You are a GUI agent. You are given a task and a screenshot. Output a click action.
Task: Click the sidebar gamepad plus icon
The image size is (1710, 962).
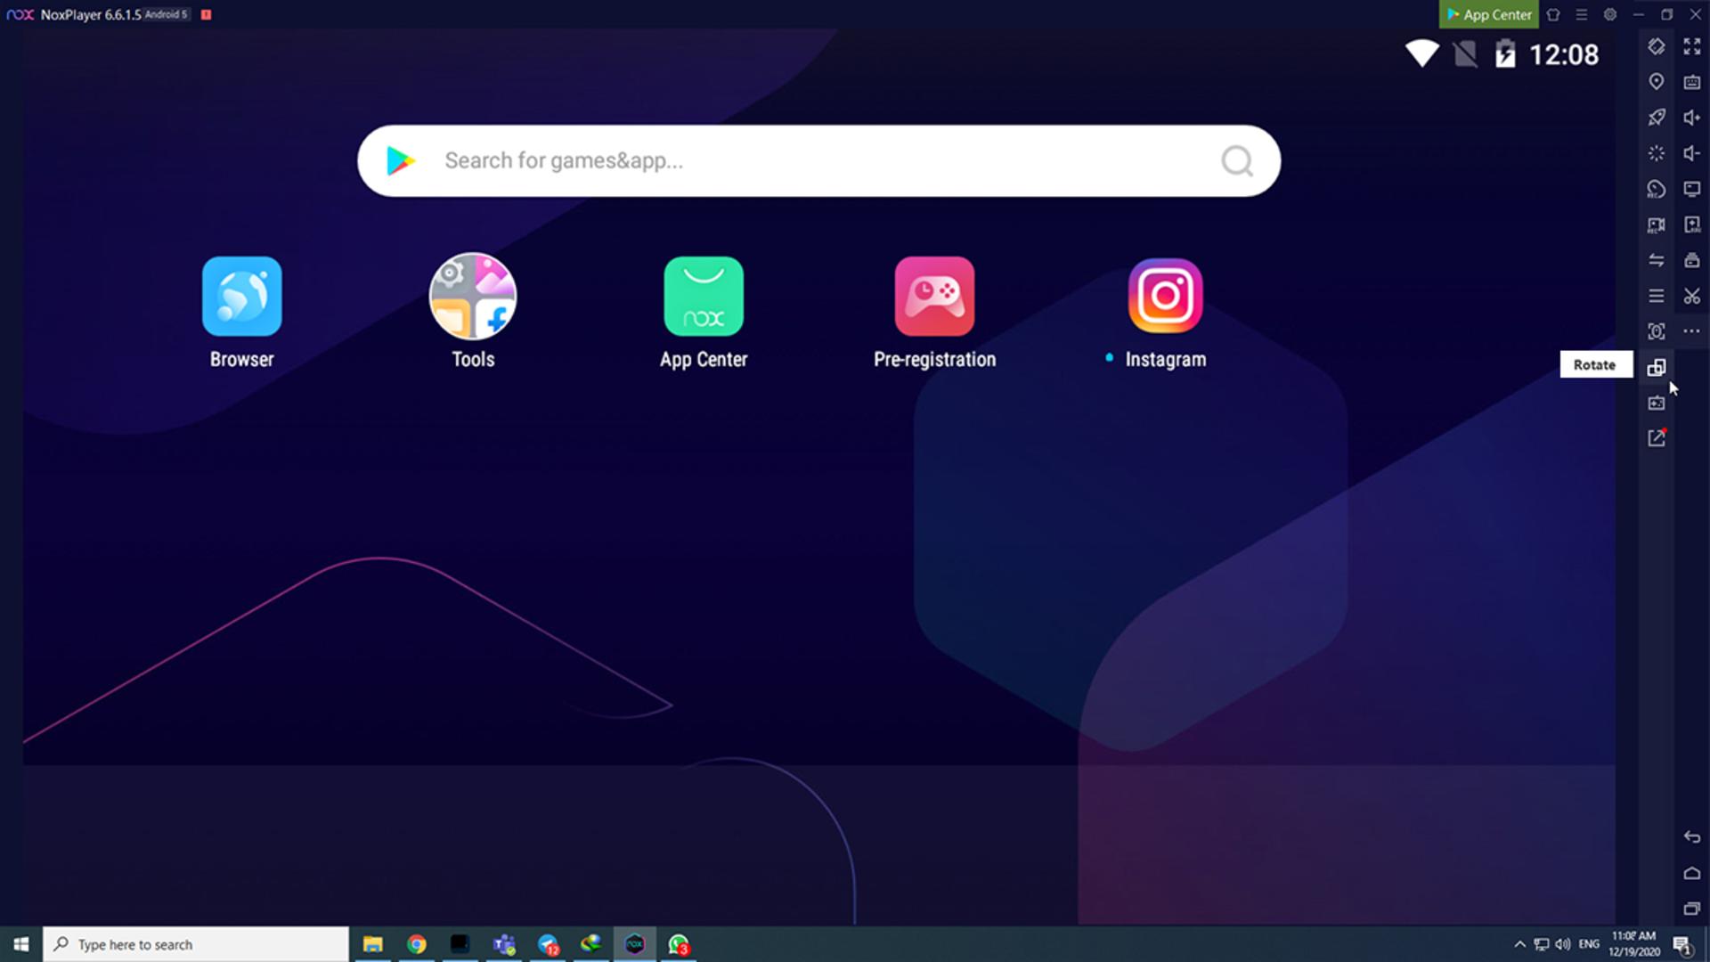[1657, 403]
